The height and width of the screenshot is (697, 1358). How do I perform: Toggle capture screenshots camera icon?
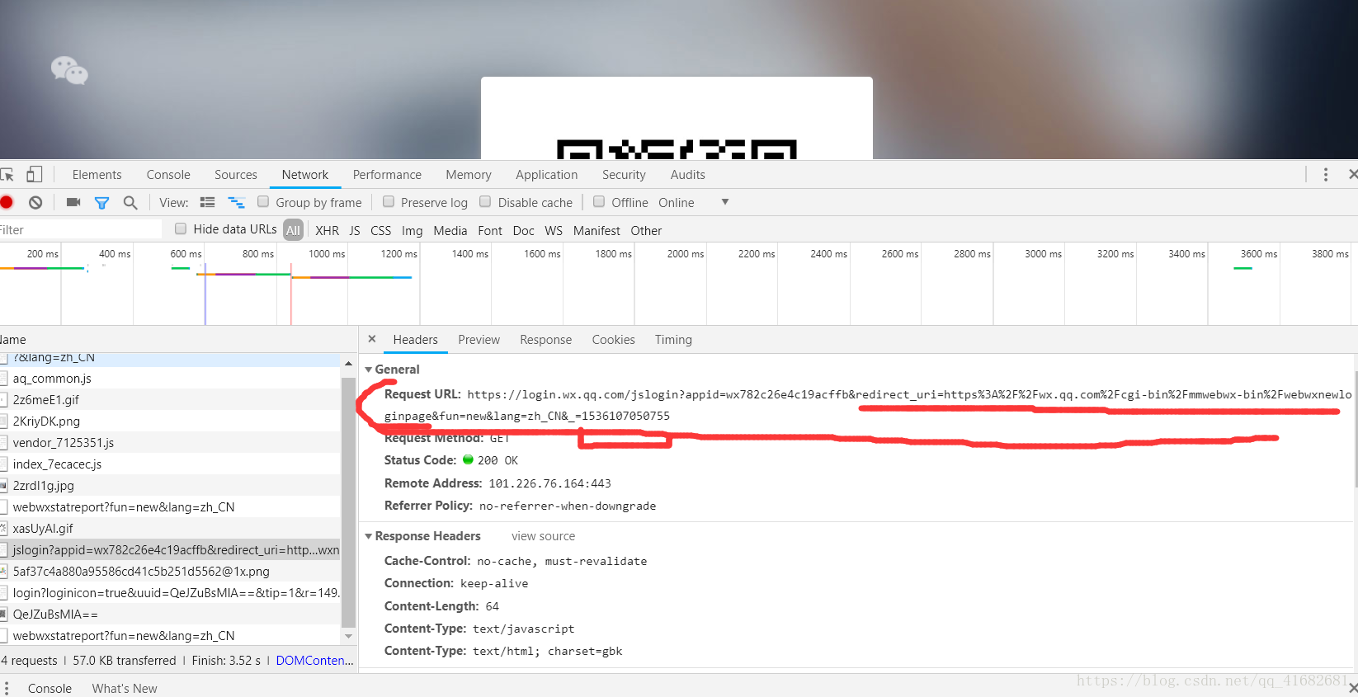tap(73, 202)
